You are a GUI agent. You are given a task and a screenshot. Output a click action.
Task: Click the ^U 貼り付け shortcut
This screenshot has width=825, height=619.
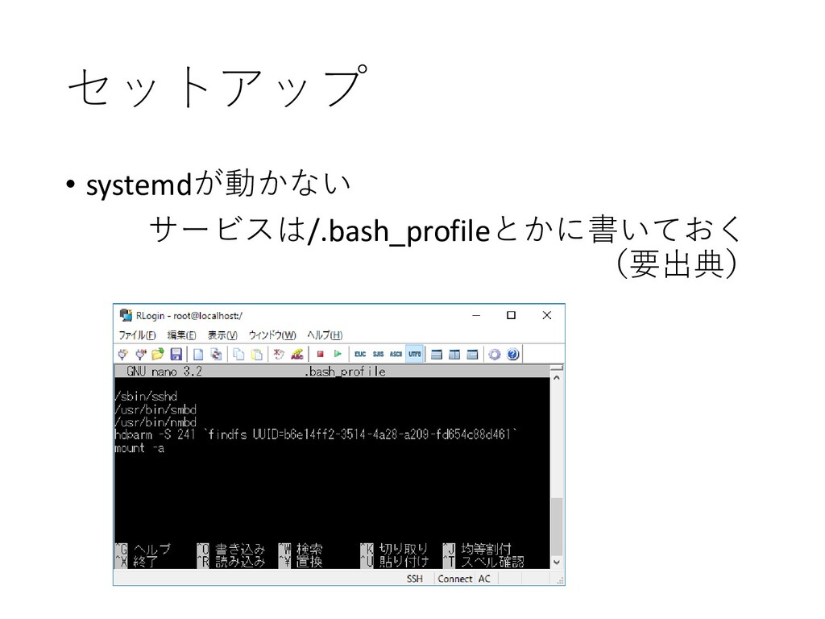point(395,562)
